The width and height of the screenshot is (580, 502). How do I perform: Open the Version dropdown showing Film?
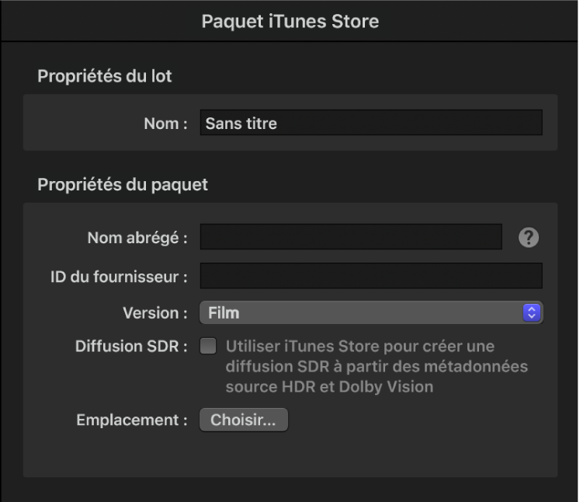pyautogui.click(x=371, y=313)
